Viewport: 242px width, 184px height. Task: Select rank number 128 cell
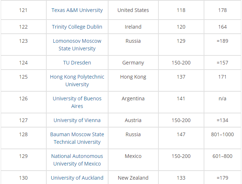click(23, 134)
